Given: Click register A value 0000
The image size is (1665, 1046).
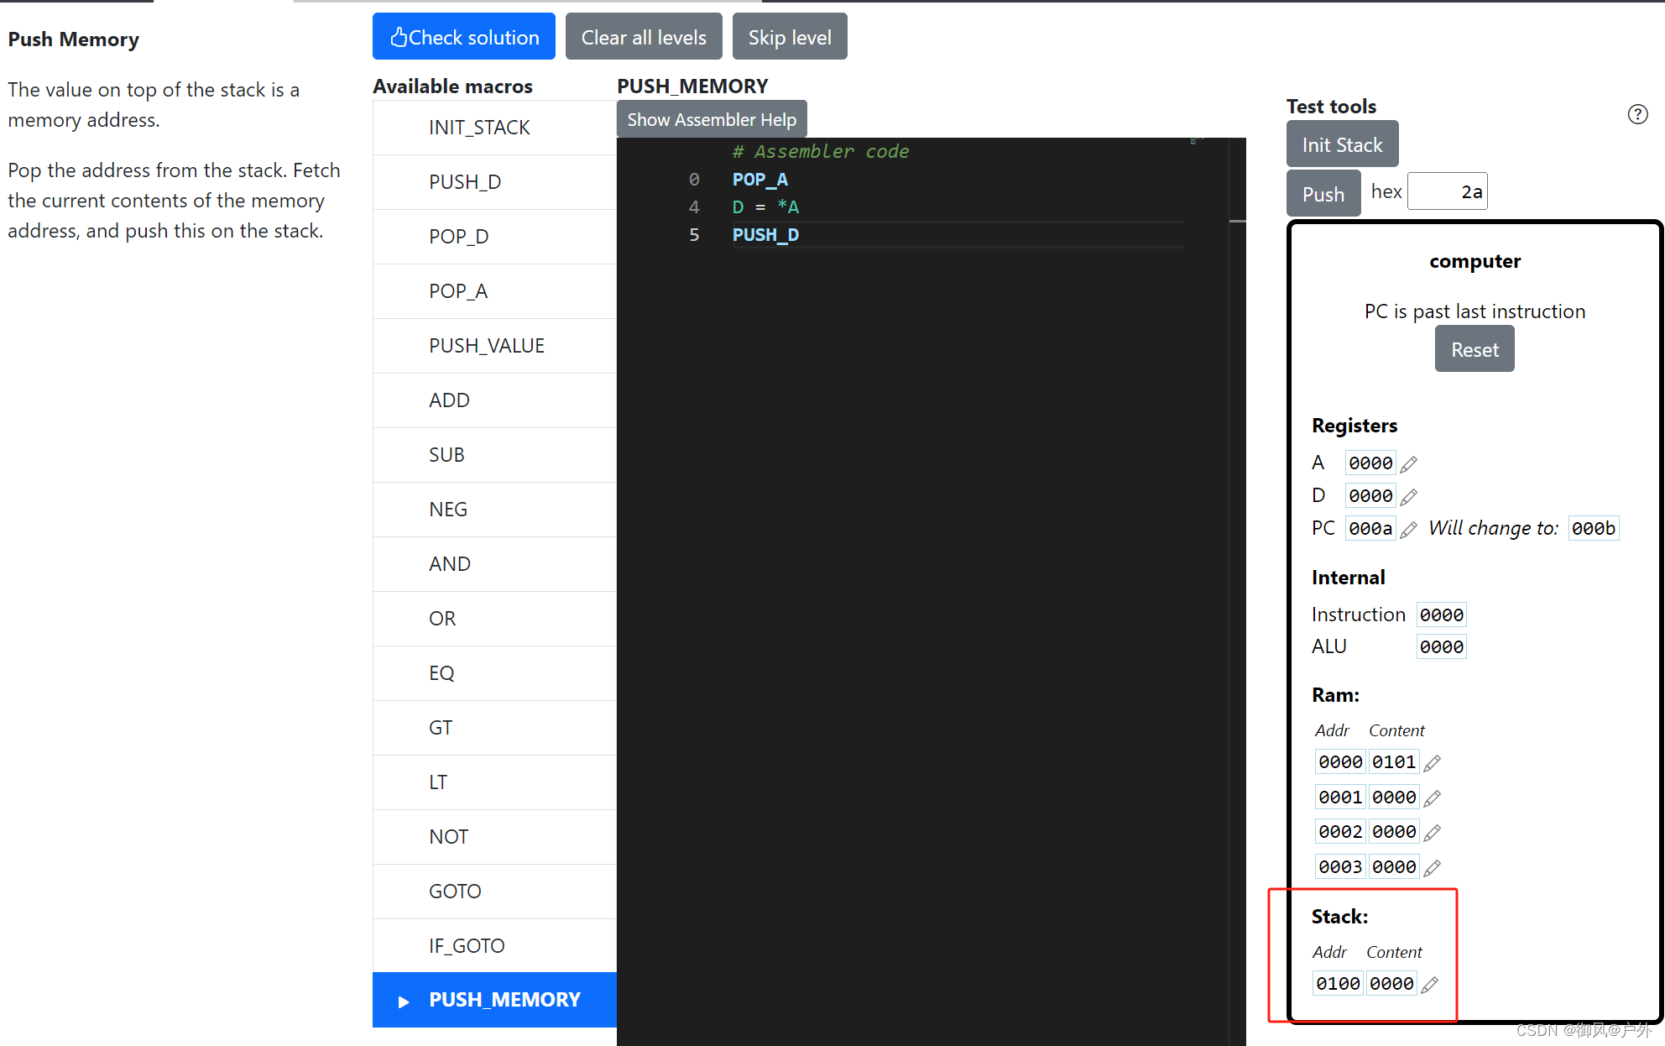Looking at the screenshot, I should [x=1370, y=463].
